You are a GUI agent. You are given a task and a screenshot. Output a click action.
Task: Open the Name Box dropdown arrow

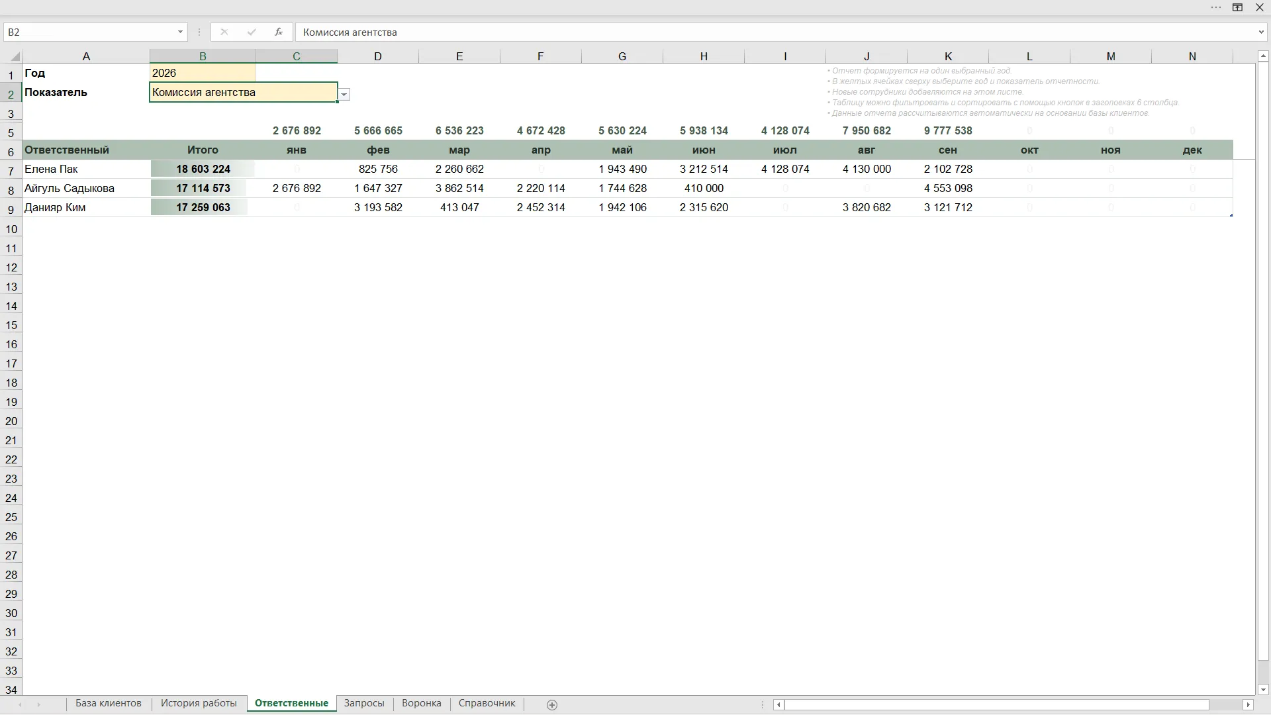(180, 32)
